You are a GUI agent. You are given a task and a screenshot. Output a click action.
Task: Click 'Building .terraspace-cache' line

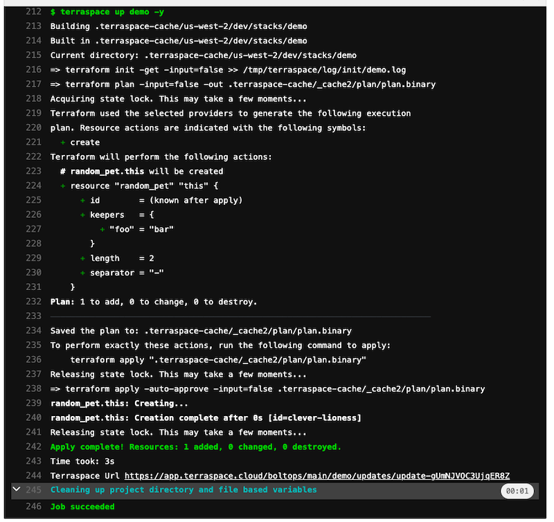coord(179,26)
